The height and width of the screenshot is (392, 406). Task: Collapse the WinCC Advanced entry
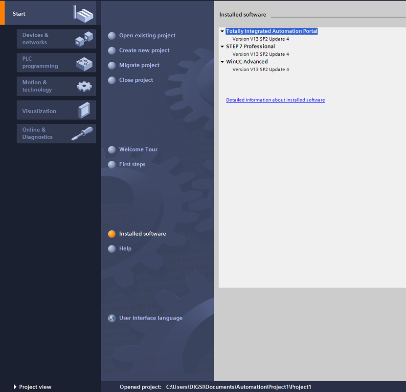pyautogui.click(x=222, y=62)
